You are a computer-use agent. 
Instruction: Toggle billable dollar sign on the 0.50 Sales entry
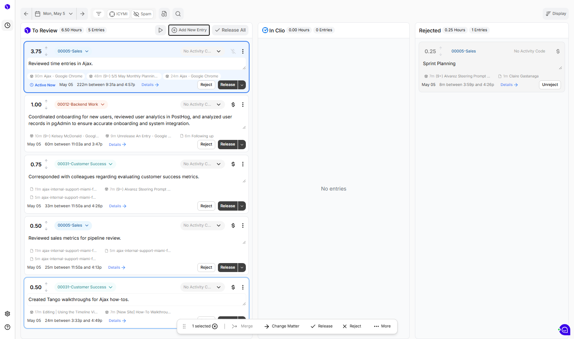pos(233,226)
